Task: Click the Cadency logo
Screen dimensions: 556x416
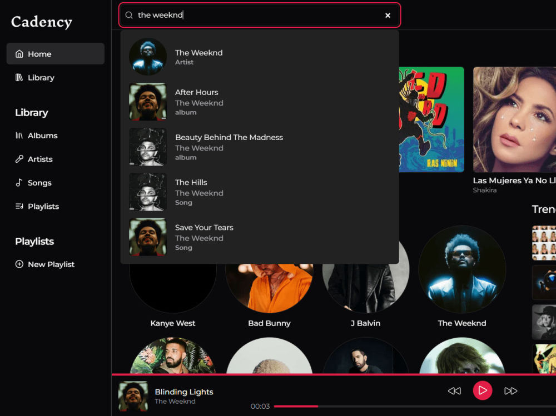Action: click(42, 22)
